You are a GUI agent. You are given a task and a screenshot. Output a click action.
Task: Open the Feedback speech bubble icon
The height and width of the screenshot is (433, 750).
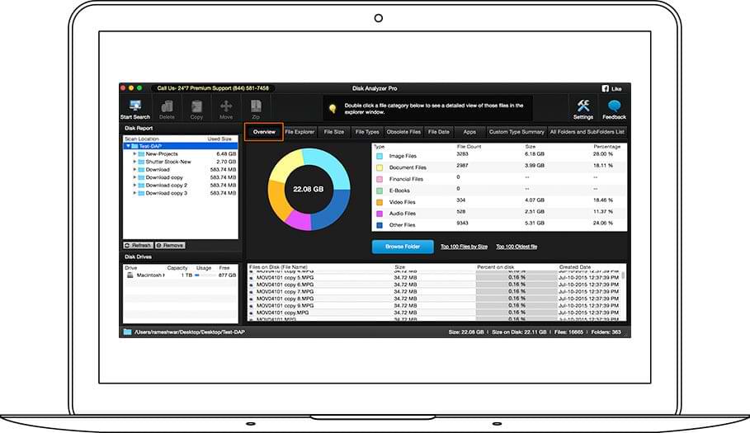coord(614,106)
